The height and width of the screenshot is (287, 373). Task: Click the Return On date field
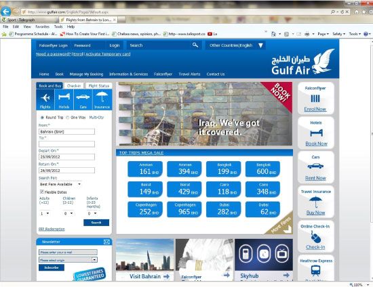(66, 171)
